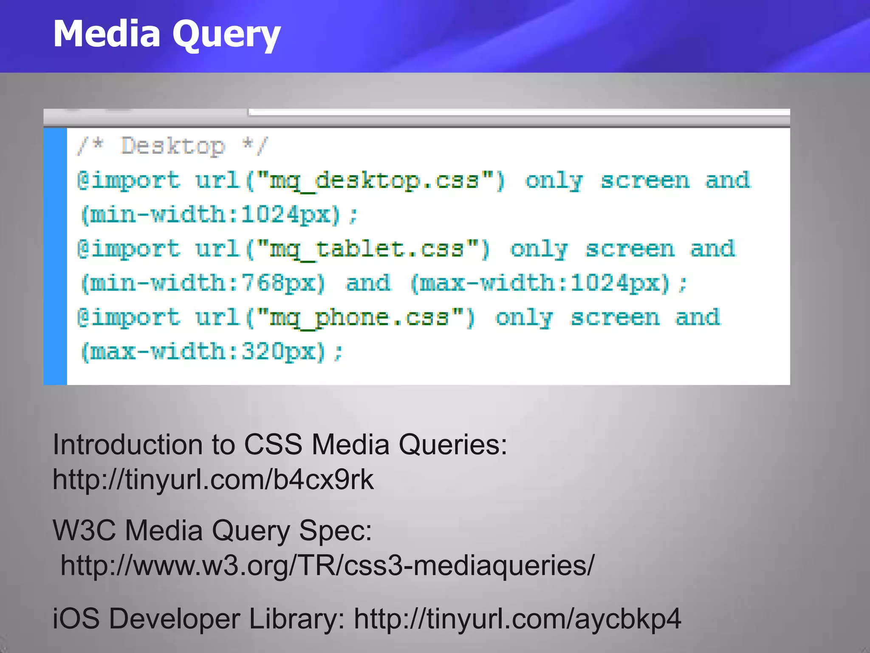Image resolution: width=870 pixels, height=653 pixels.
Task: Click the Media Query slide title
Action: pos(167,35)
